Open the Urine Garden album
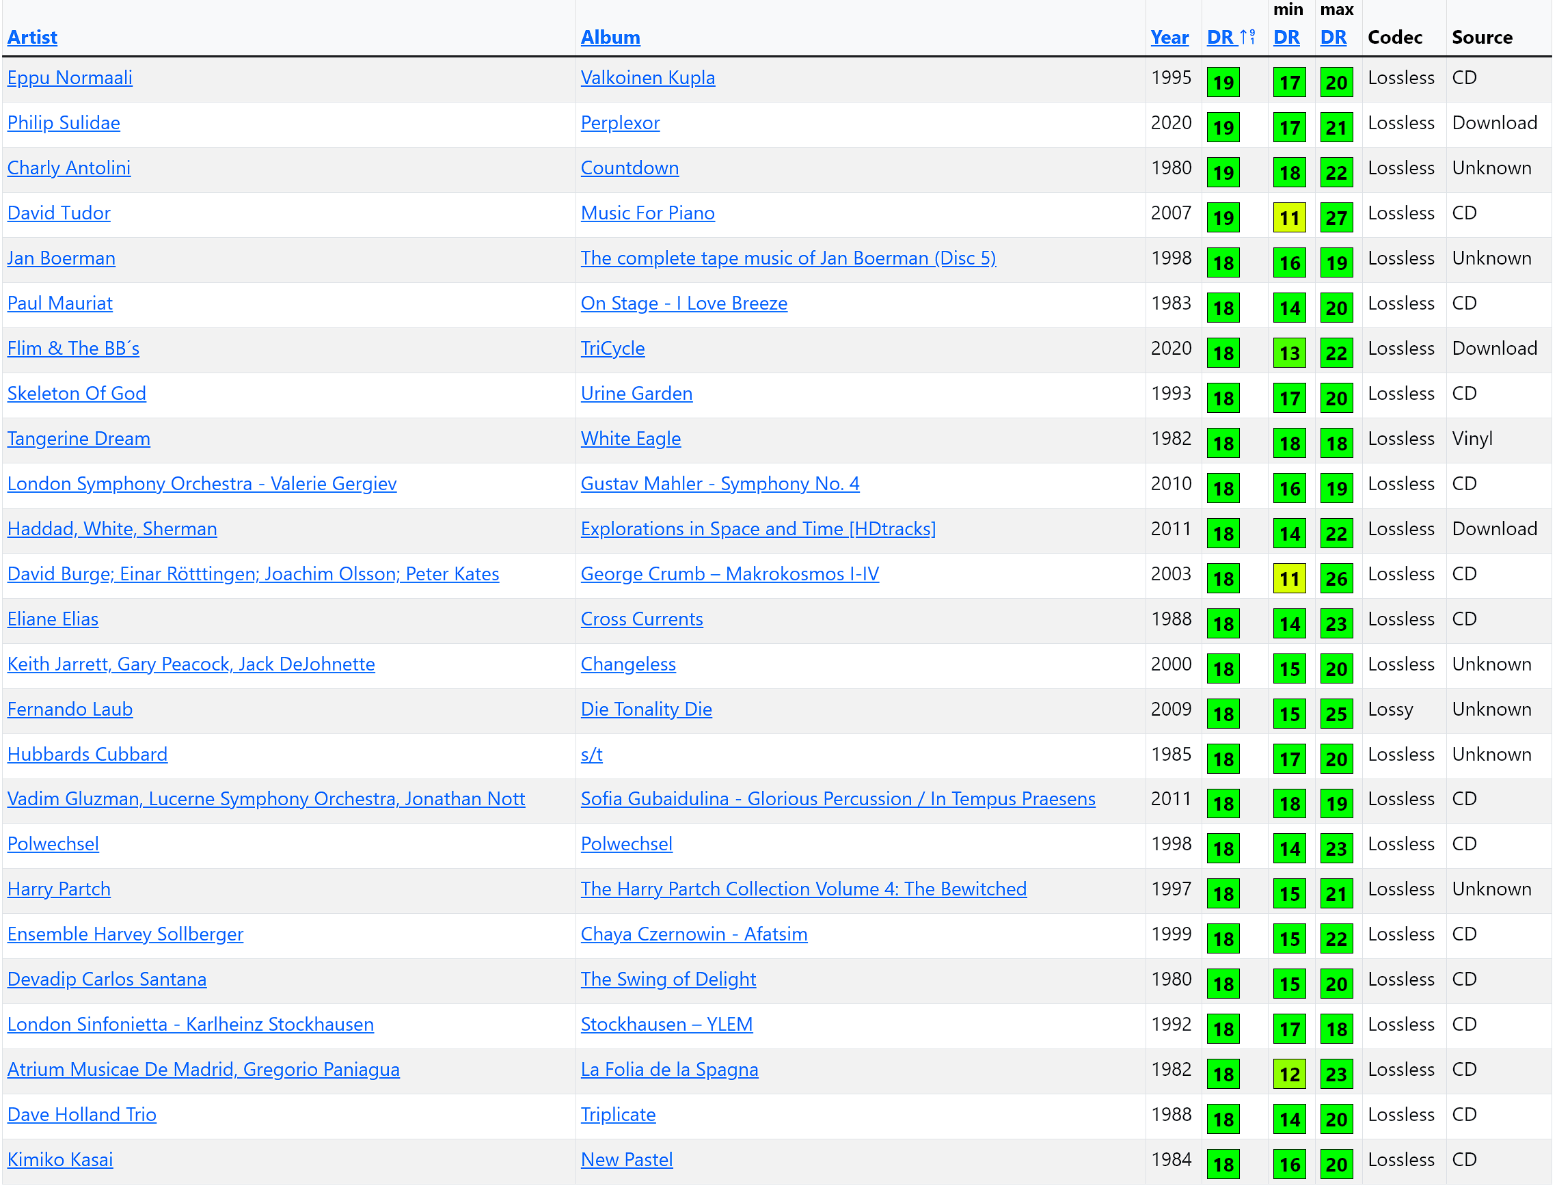1557x1190 pixels. click(x=636, y=394)
